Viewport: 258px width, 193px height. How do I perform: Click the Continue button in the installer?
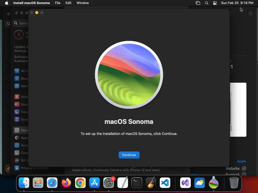129,155
